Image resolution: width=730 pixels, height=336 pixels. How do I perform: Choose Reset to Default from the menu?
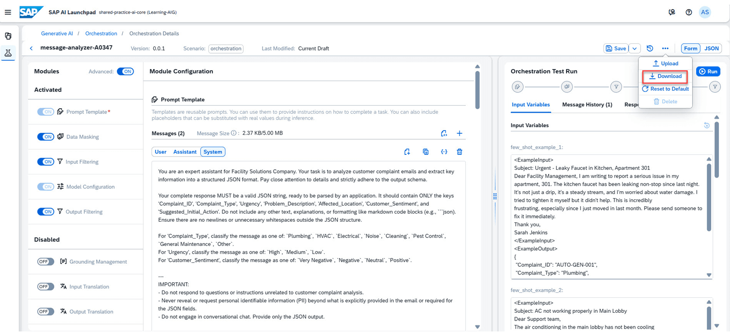click(x=665, y=89)
